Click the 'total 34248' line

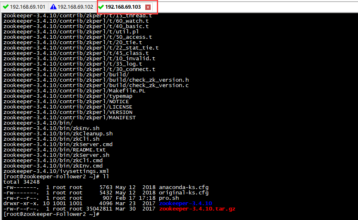[22, 182]
